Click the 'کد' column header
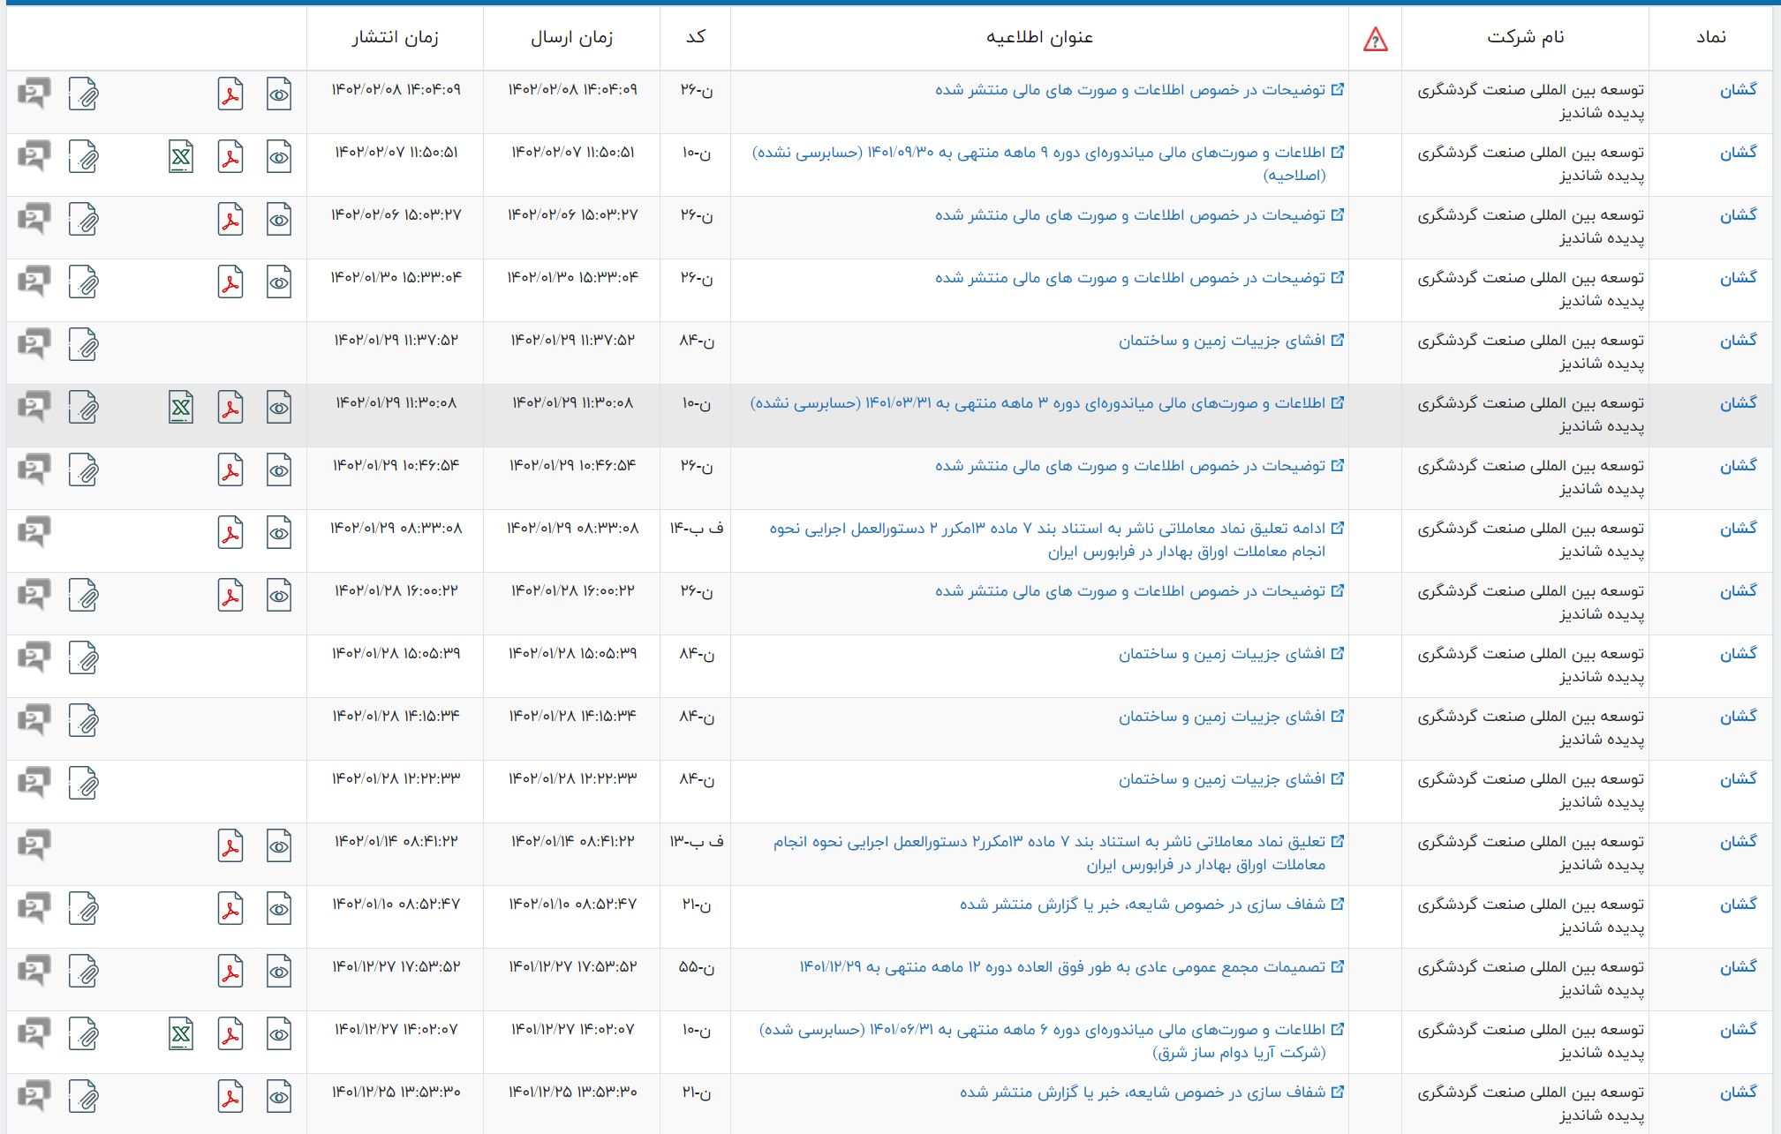1781x1134 pixels. (x=696, y=37)
